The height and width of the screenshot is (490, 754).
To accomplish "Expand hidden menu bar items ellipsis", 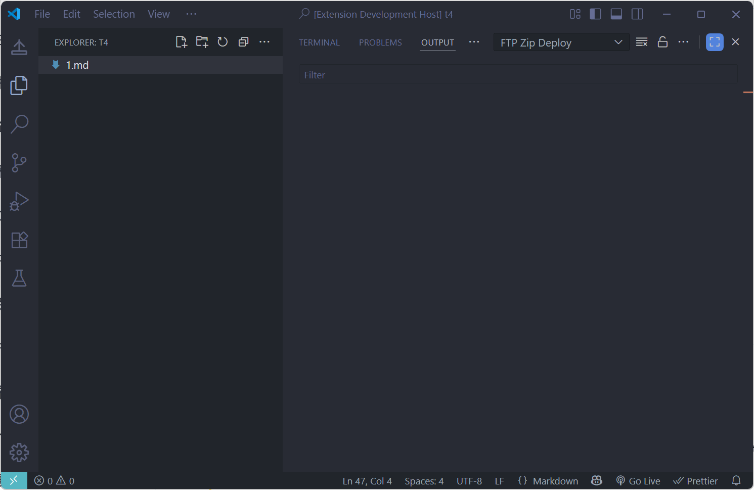I will [191, 14].
